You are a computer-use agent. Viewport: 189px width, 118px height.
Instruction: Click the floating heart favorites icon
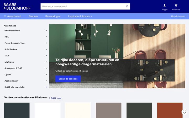tap(185, 112)
